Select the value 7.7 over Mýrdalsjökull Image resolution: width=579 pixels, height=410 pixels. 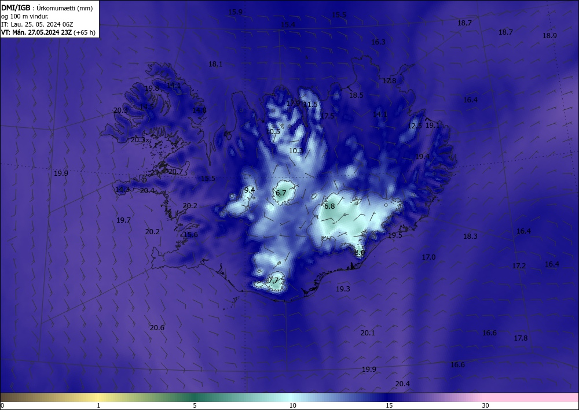(273, 280)
